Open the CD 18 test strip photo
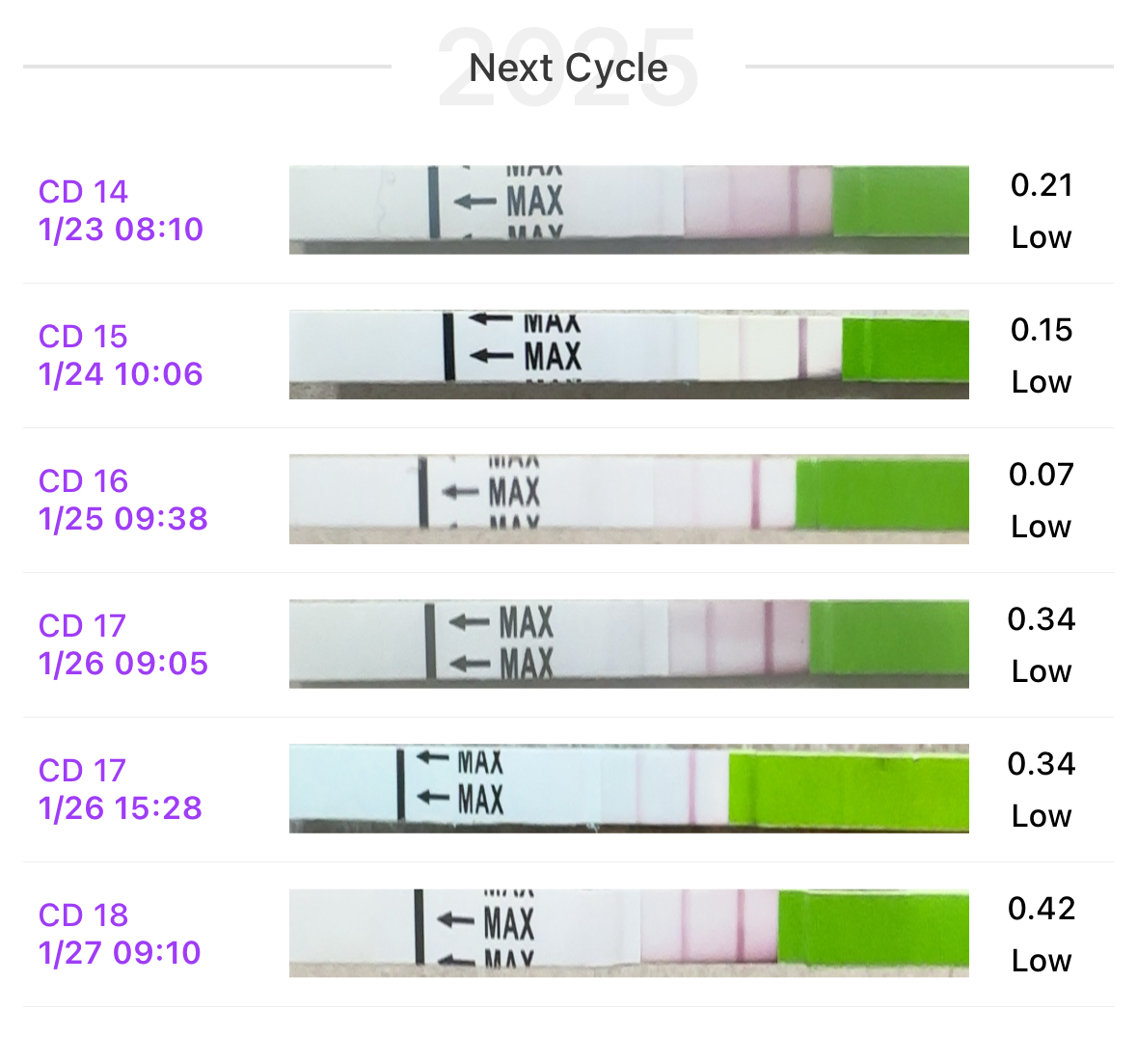 coord(629,933)
